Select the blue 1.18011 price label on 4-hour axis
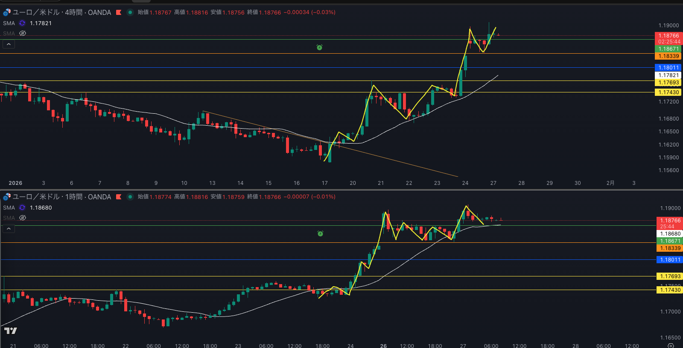This screenshot has width=683, height=348. pyautogui.click(x=668, y=67)
